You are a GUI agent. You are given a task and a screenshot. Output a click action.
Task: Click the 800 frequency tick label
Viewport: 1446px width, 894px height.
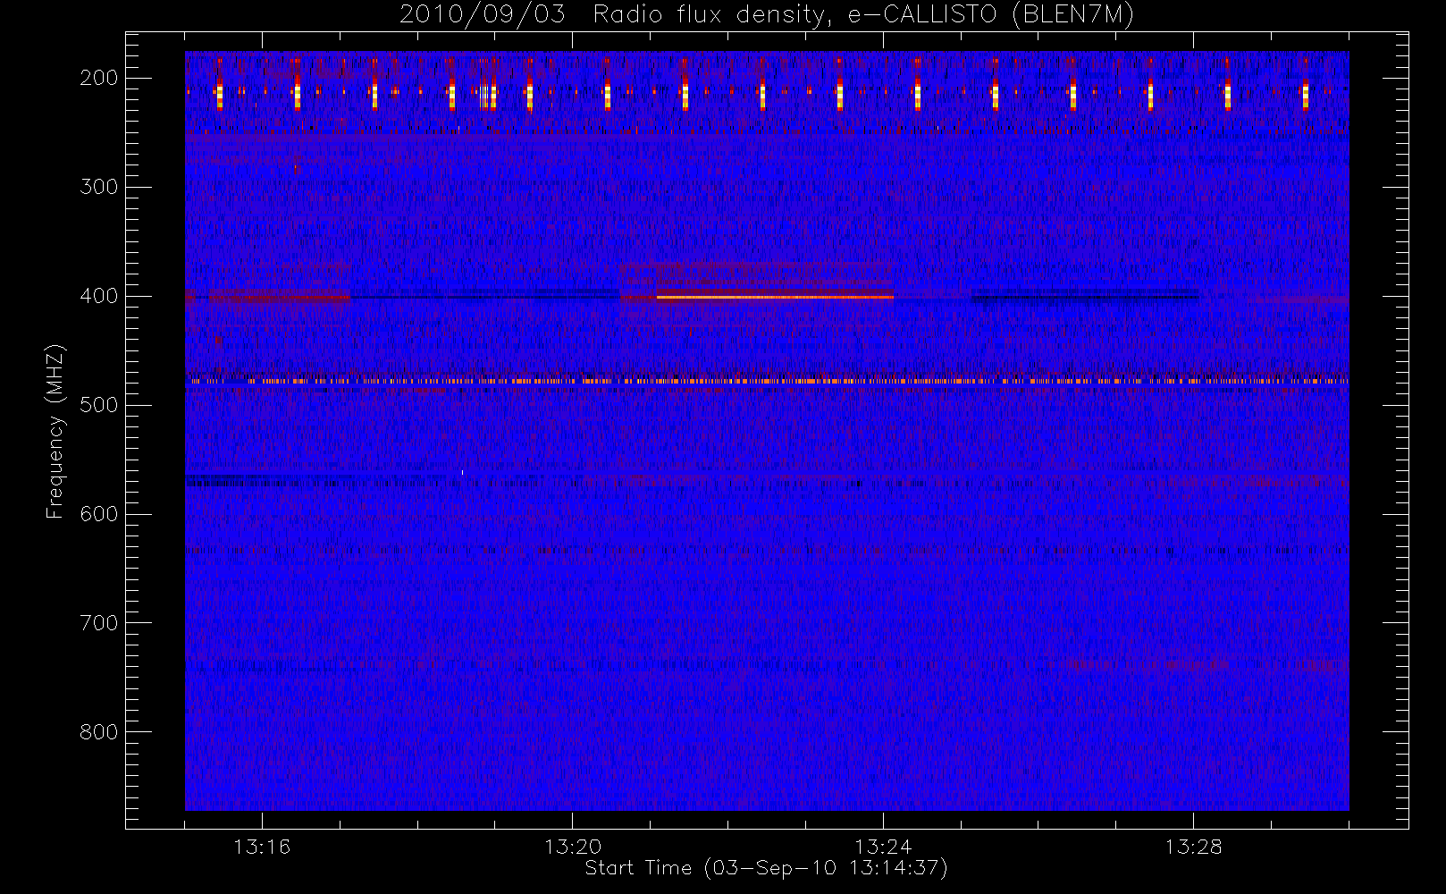point(99,732)
